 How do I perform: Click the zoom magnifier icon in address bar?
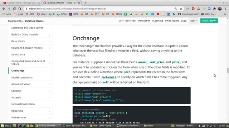pos(176,9)
